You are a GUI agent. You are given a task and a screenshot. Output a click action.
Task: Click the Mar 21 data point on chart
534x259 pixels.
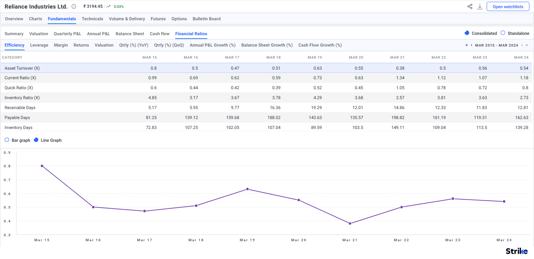[x=350, y=223]
